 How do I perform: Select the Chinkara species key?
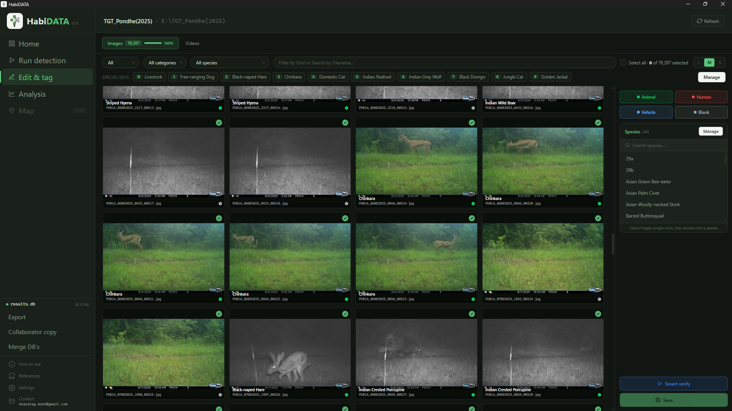(289, 77)
